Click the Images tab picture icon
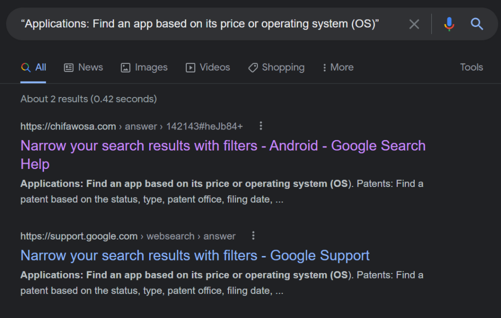 point(126,67)
